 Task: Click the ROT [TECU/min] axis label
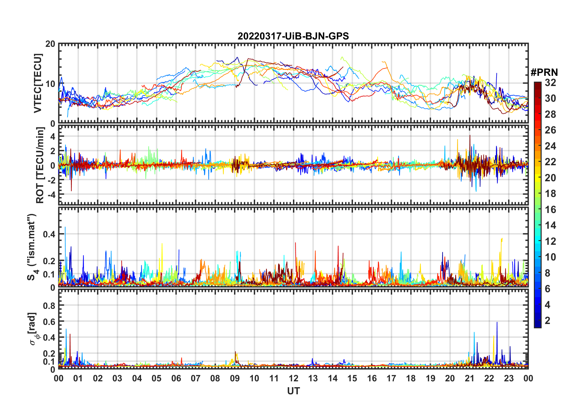[40, 165]
